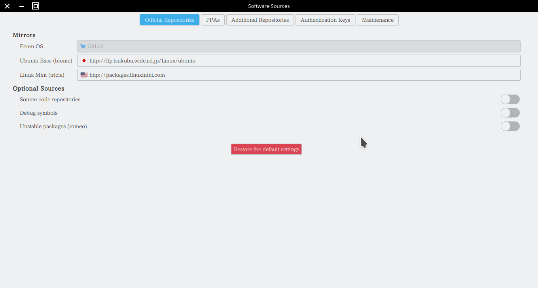Click Restore the default settings button
Image resolution: width=538 pixels, height=288 pixels.
coord(266,149)
